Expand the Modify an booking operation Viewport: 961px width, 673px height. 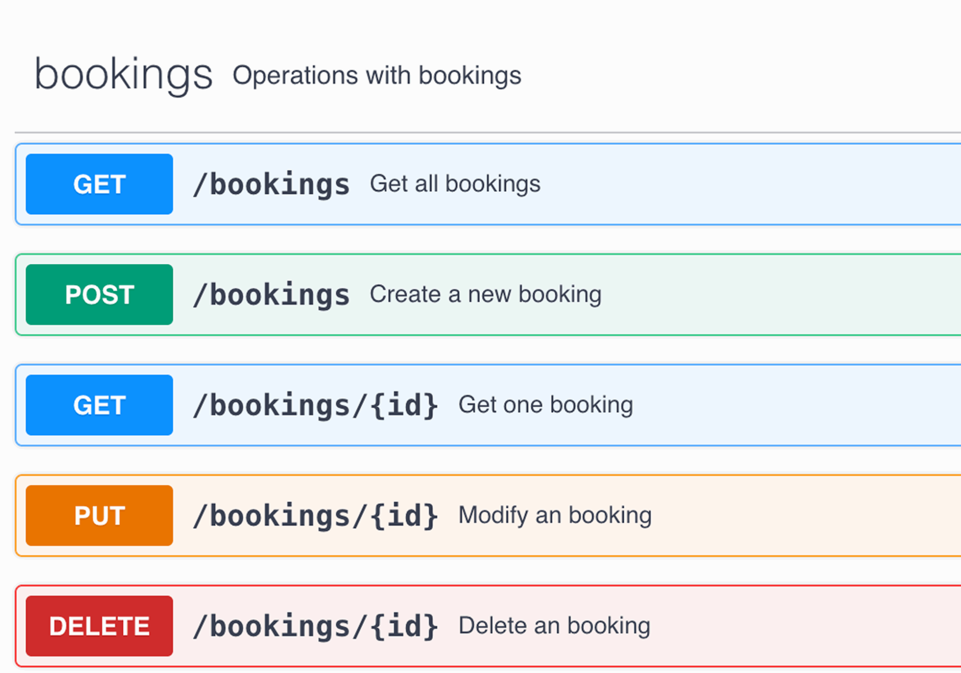point(555,515)
